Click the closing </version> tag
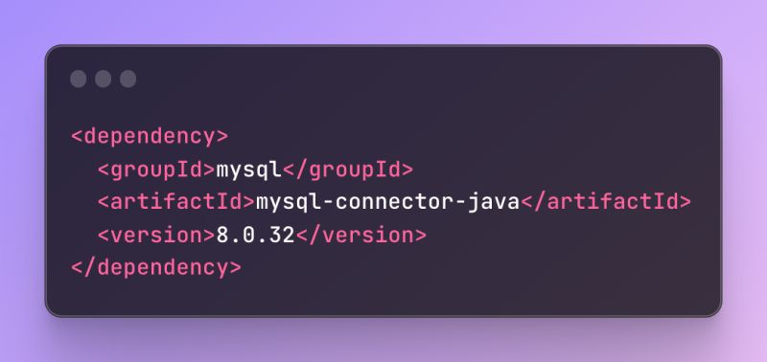 click(361, 235)
